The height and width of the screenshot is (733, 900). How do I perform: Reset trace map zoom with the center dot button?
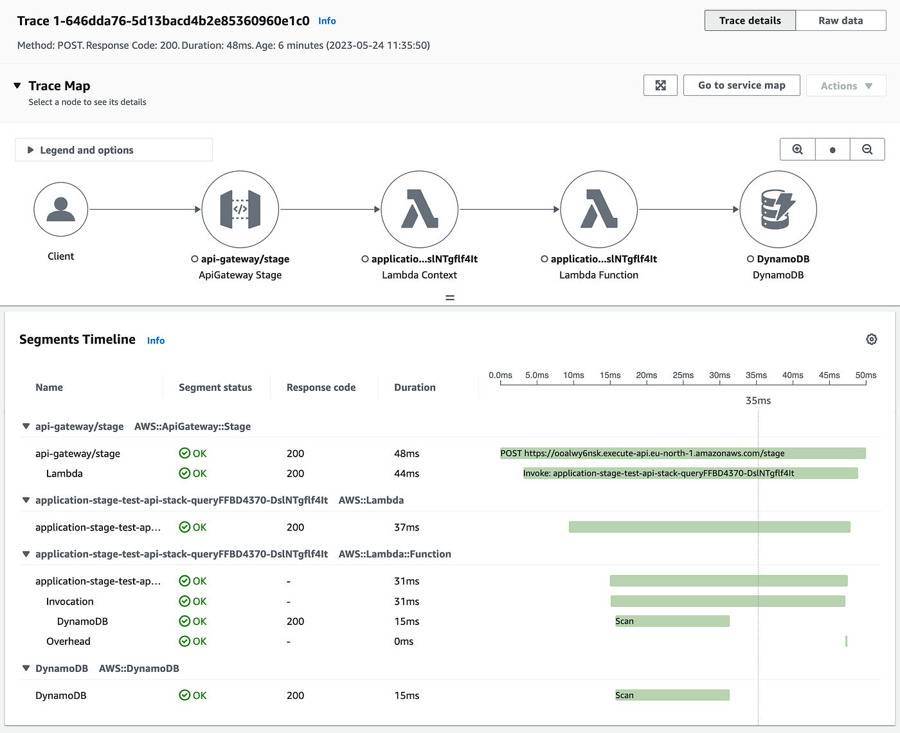point(833,150)
